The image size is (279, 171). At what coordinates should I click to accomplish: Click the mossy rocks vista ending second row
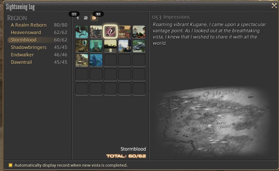tap(139, 46)
